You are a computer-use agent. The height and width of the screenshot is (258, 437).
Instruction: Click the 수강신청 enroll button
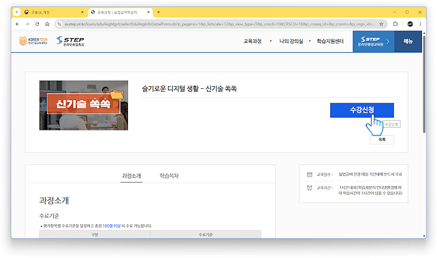click(x=361, y=110)
